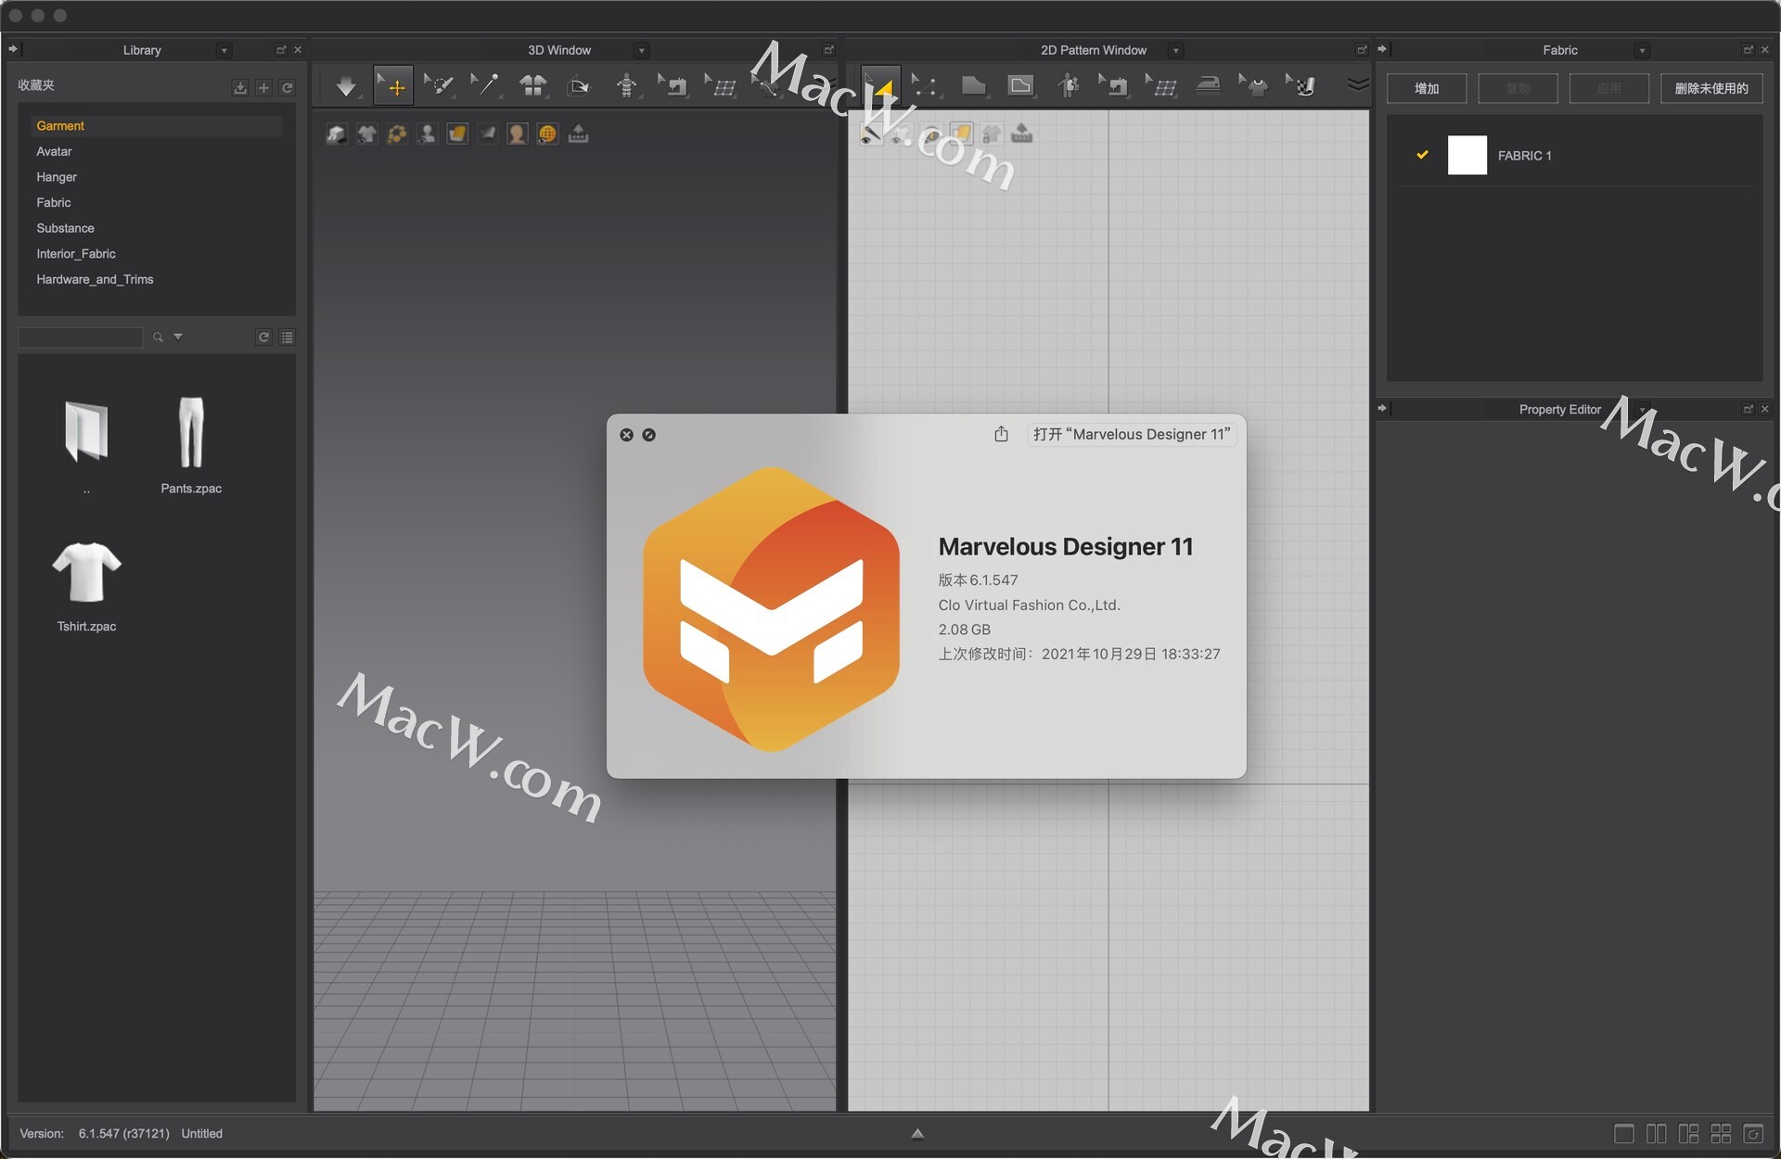Expand the 2D toolbar overflow chevron
Screen dimensions: 1781x1159
coord(1357,85)
